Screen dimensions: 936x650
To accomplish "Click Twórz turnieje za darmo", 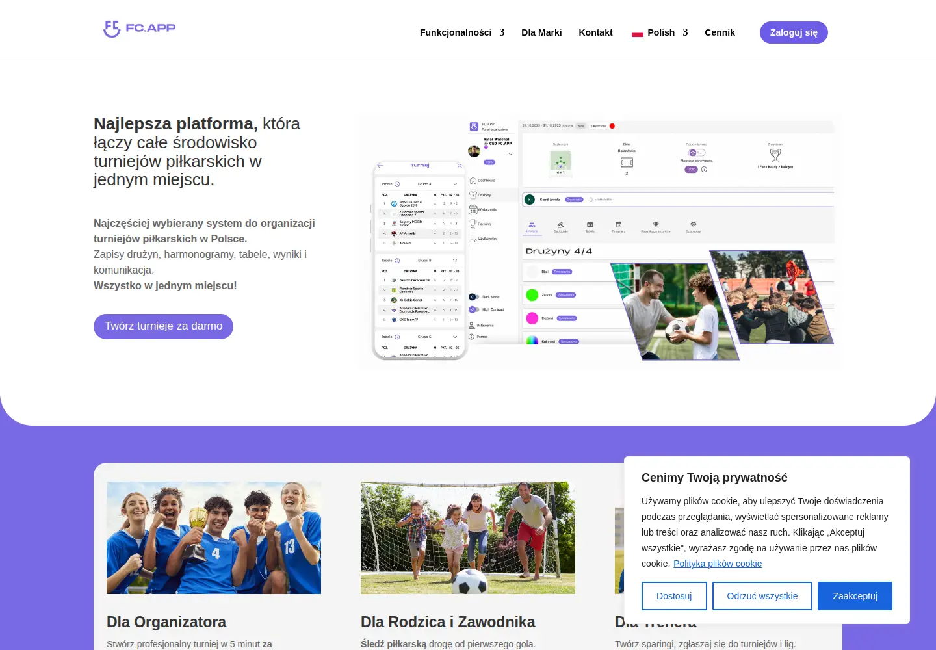I will click(x=163, y=326).
